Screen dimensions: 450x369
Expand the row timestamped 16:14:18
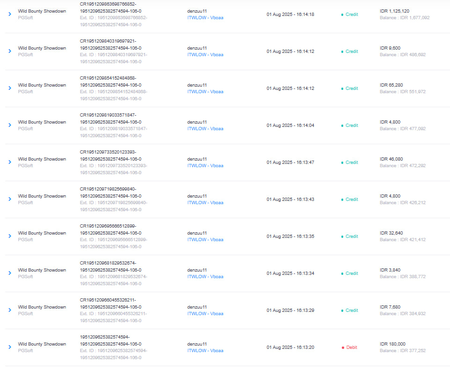(x=10, y=14)
